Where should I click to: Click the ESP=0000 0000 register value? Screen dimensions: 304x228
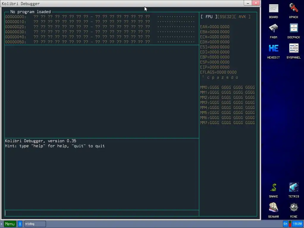pyautogui.click(x=215, y=62)
